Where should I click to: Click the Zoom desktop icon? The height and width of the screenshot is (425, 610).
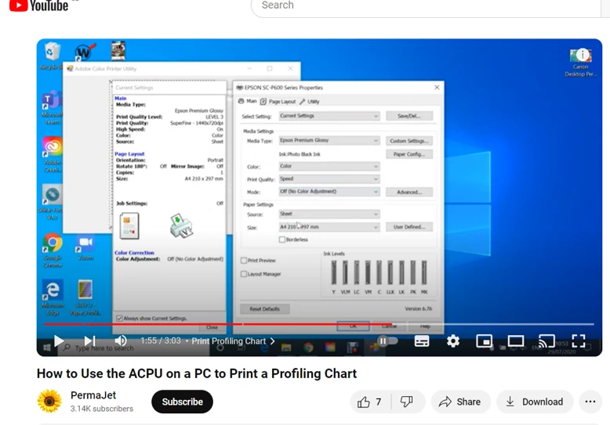click(85, 247)
